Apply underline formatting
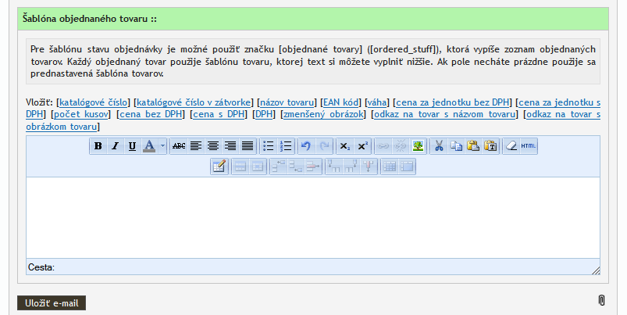Image resolution: width=627 pixels, height=315 pixels. [x=132, y=145]
